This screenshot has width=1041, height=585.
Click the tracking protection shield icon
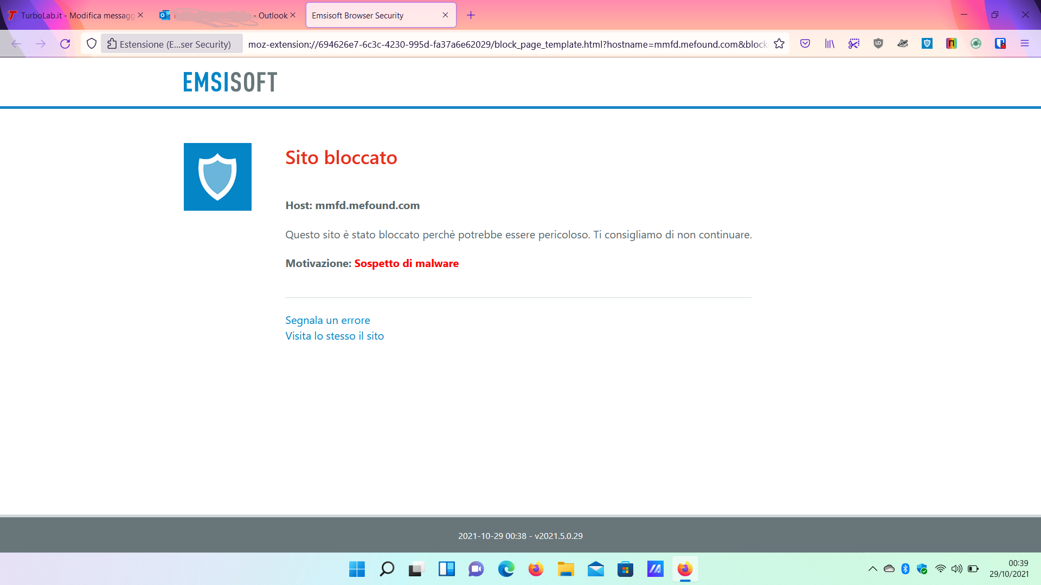92,44
